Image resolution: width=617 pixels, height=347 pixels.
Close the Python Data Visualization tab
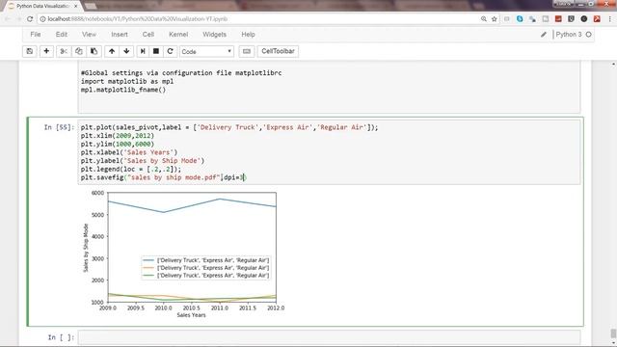click(76, 7)
